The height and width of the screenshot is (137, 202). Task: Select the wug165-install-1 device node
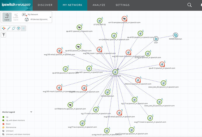99,49
